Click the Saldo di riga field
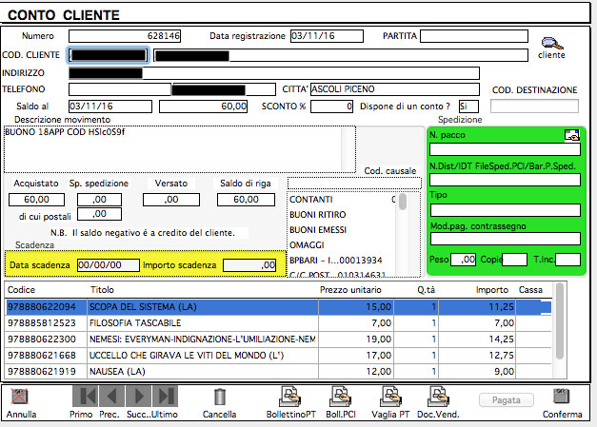The width and height of the screenshot is (597, 427). (x=246, y=200)
